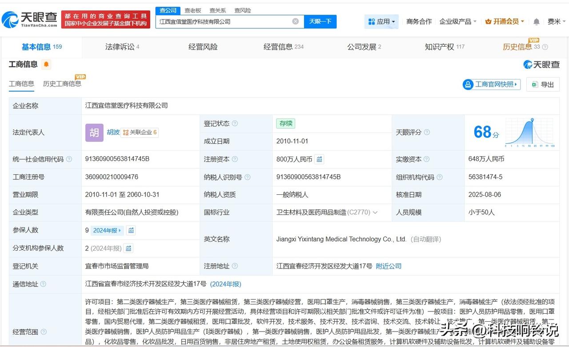Select the 实缴资本 value 648万人民币
This screenshot has width=569, height=347.
pos(486,159)
